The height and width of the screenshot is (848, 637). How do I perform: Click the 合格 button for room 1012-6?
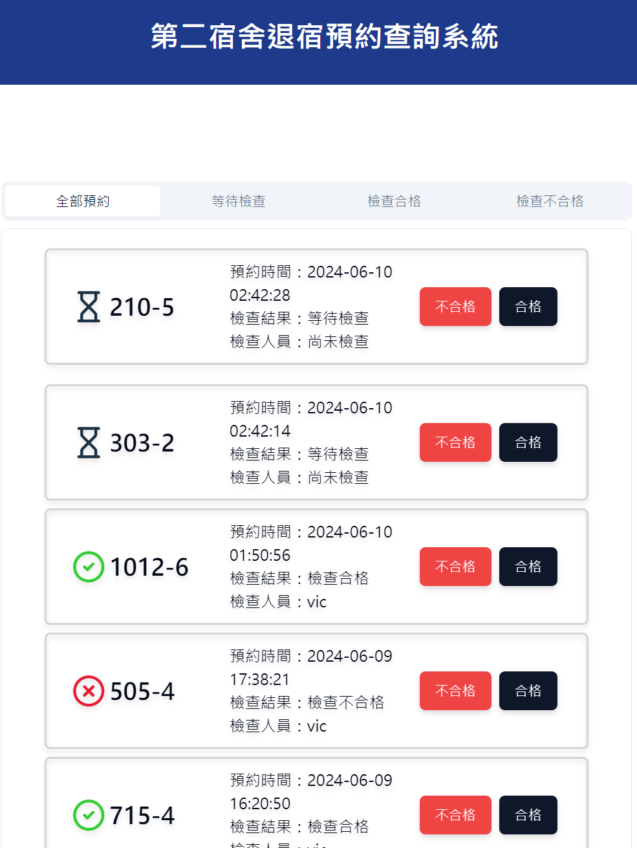[528, 567]
